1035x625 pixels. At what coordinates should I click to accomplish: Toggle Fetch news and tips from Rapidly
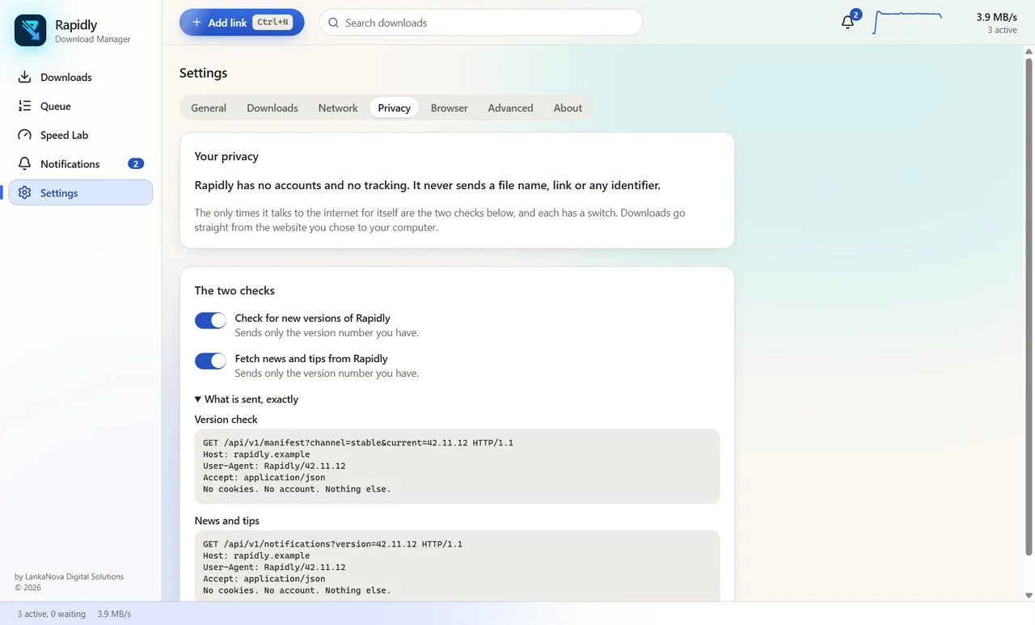[210, 361]
